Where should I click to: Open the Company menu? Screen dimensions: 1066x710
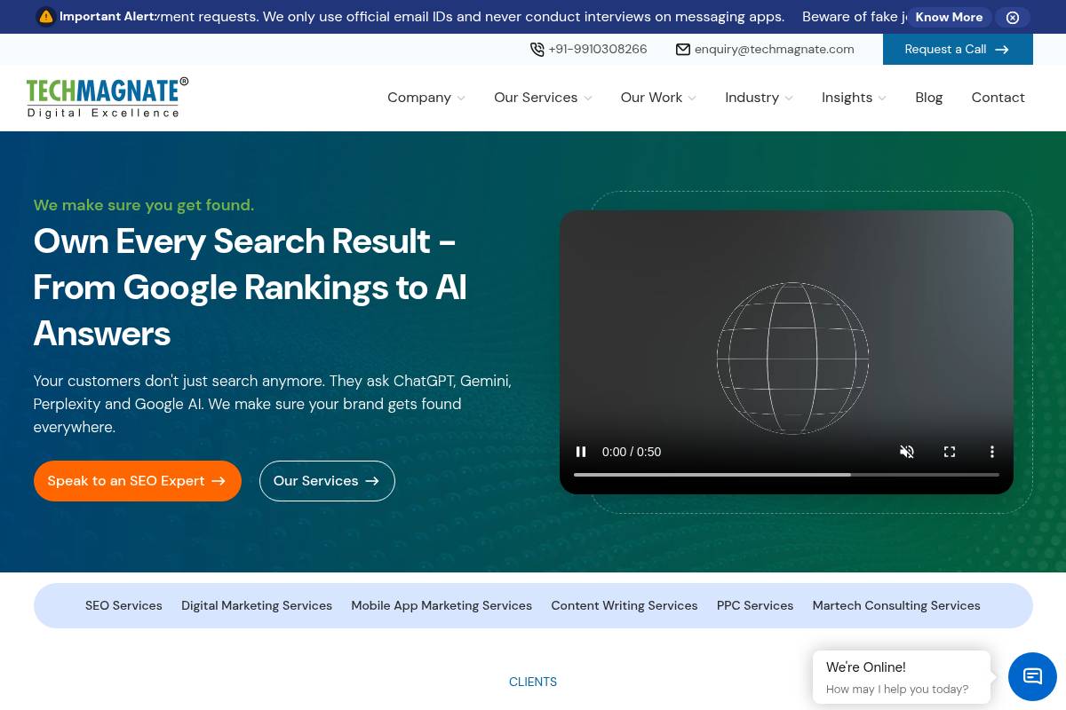coord(419,98)
